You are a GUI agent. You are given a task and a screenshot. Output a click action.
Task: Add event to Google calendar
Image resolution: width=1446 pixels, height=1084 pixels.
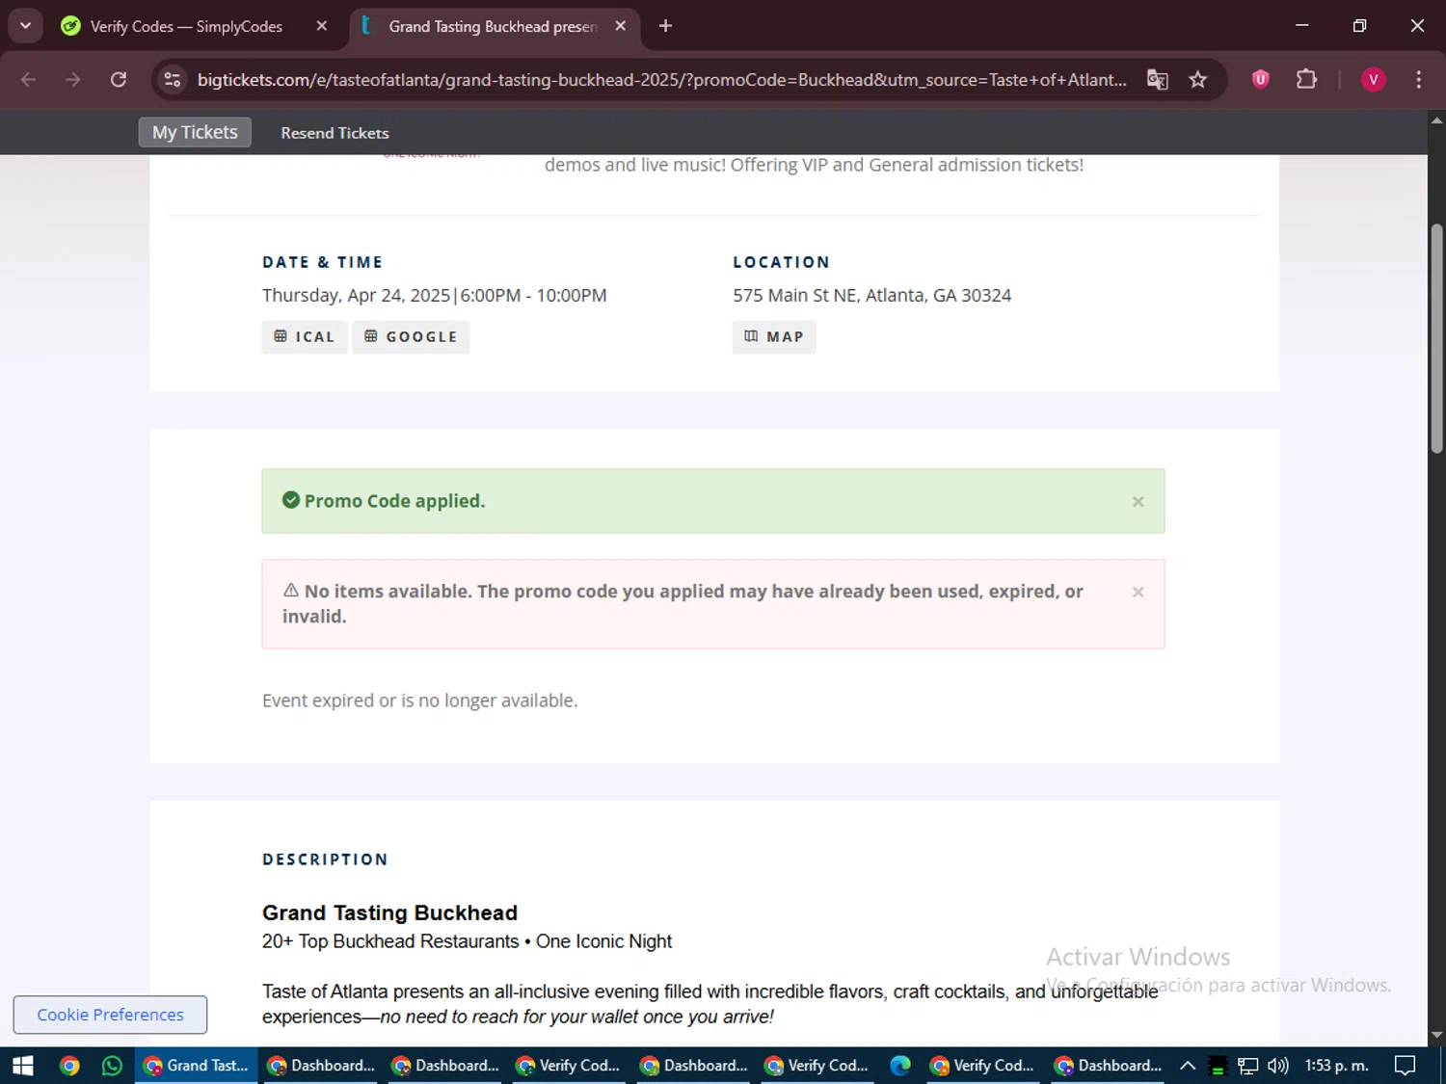tap(411, 336)
